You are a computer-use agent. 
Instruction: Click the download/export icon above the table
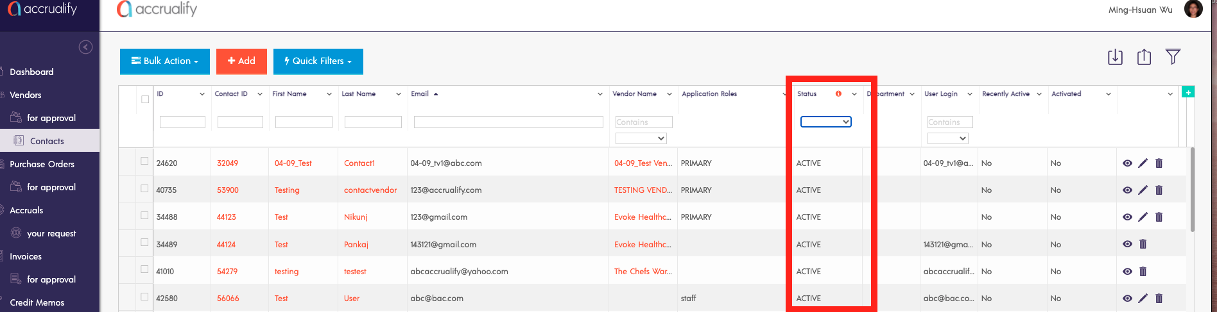click(x=1115, y=57)
